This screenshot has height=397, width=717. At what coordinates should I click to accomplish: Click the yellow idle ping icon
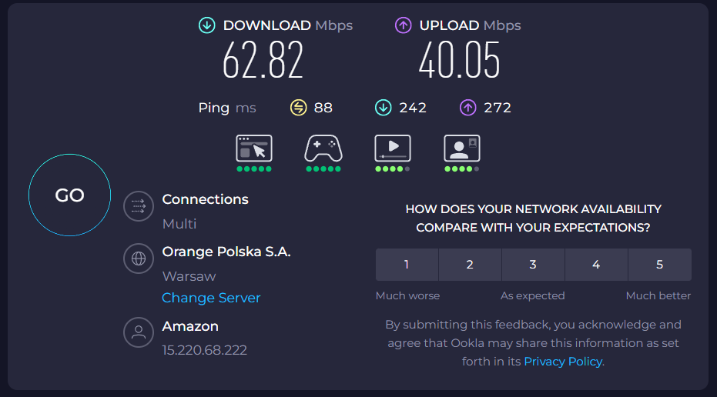click(x=298, y=108)
